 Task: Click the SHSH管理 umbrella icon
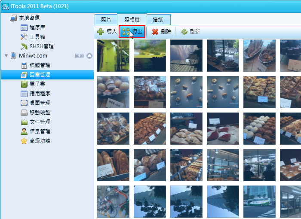coord(24,46)
